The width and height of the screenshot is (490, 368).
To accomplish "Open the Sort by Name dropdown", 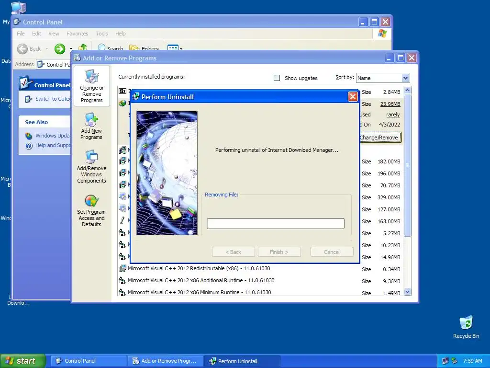I will pos(405,78).
